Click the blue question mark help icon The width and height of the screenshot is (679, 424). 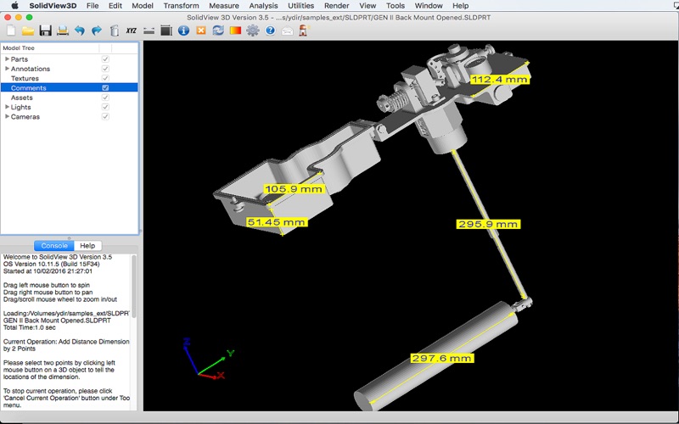click(x=270, y=31)
